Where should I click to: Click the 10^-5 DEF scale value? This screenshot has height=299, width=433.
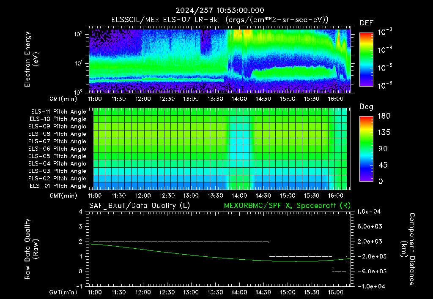pos(385,68)
